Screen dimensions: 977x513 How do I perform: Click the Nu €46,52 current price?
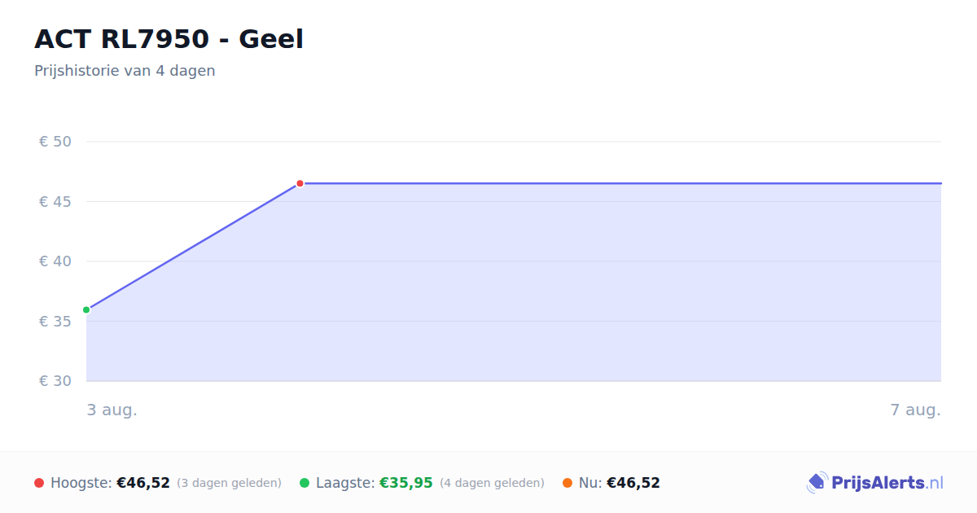633,483
